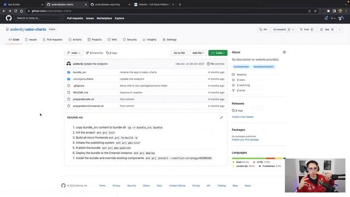Click Pull requests in top navigation
The width and height of the screenshot is (350, 197).
tap(75, 18)
